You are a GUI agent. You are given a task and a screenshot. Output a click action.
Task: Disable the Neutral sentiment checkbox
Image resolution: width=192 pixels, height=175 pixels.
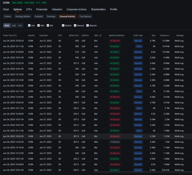tap(75, 26)
